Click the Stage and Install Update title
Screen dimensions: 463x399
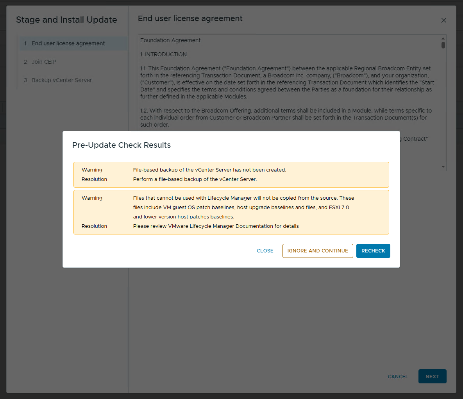[x=66, y=20]
